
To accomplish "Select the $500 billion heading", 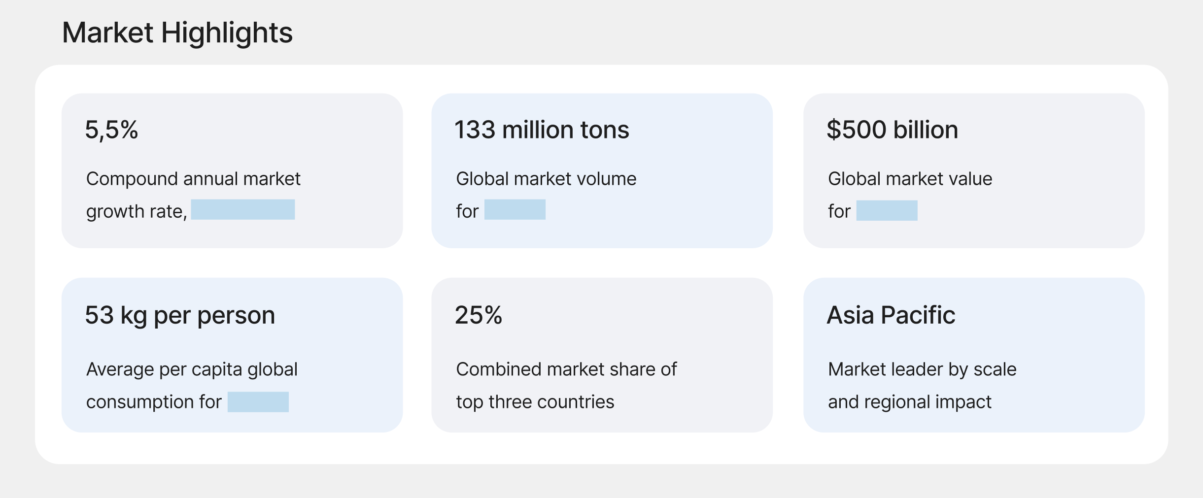I will 892,130.
